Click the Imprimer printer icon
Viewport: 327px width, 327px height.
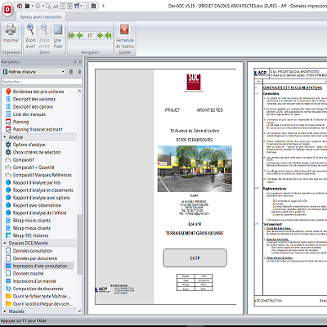click(11, 29)
